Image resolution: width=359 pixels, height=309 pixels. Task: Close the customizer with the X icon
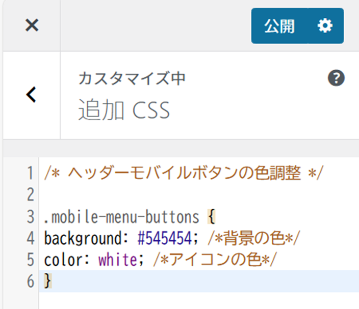pos(32,25)
